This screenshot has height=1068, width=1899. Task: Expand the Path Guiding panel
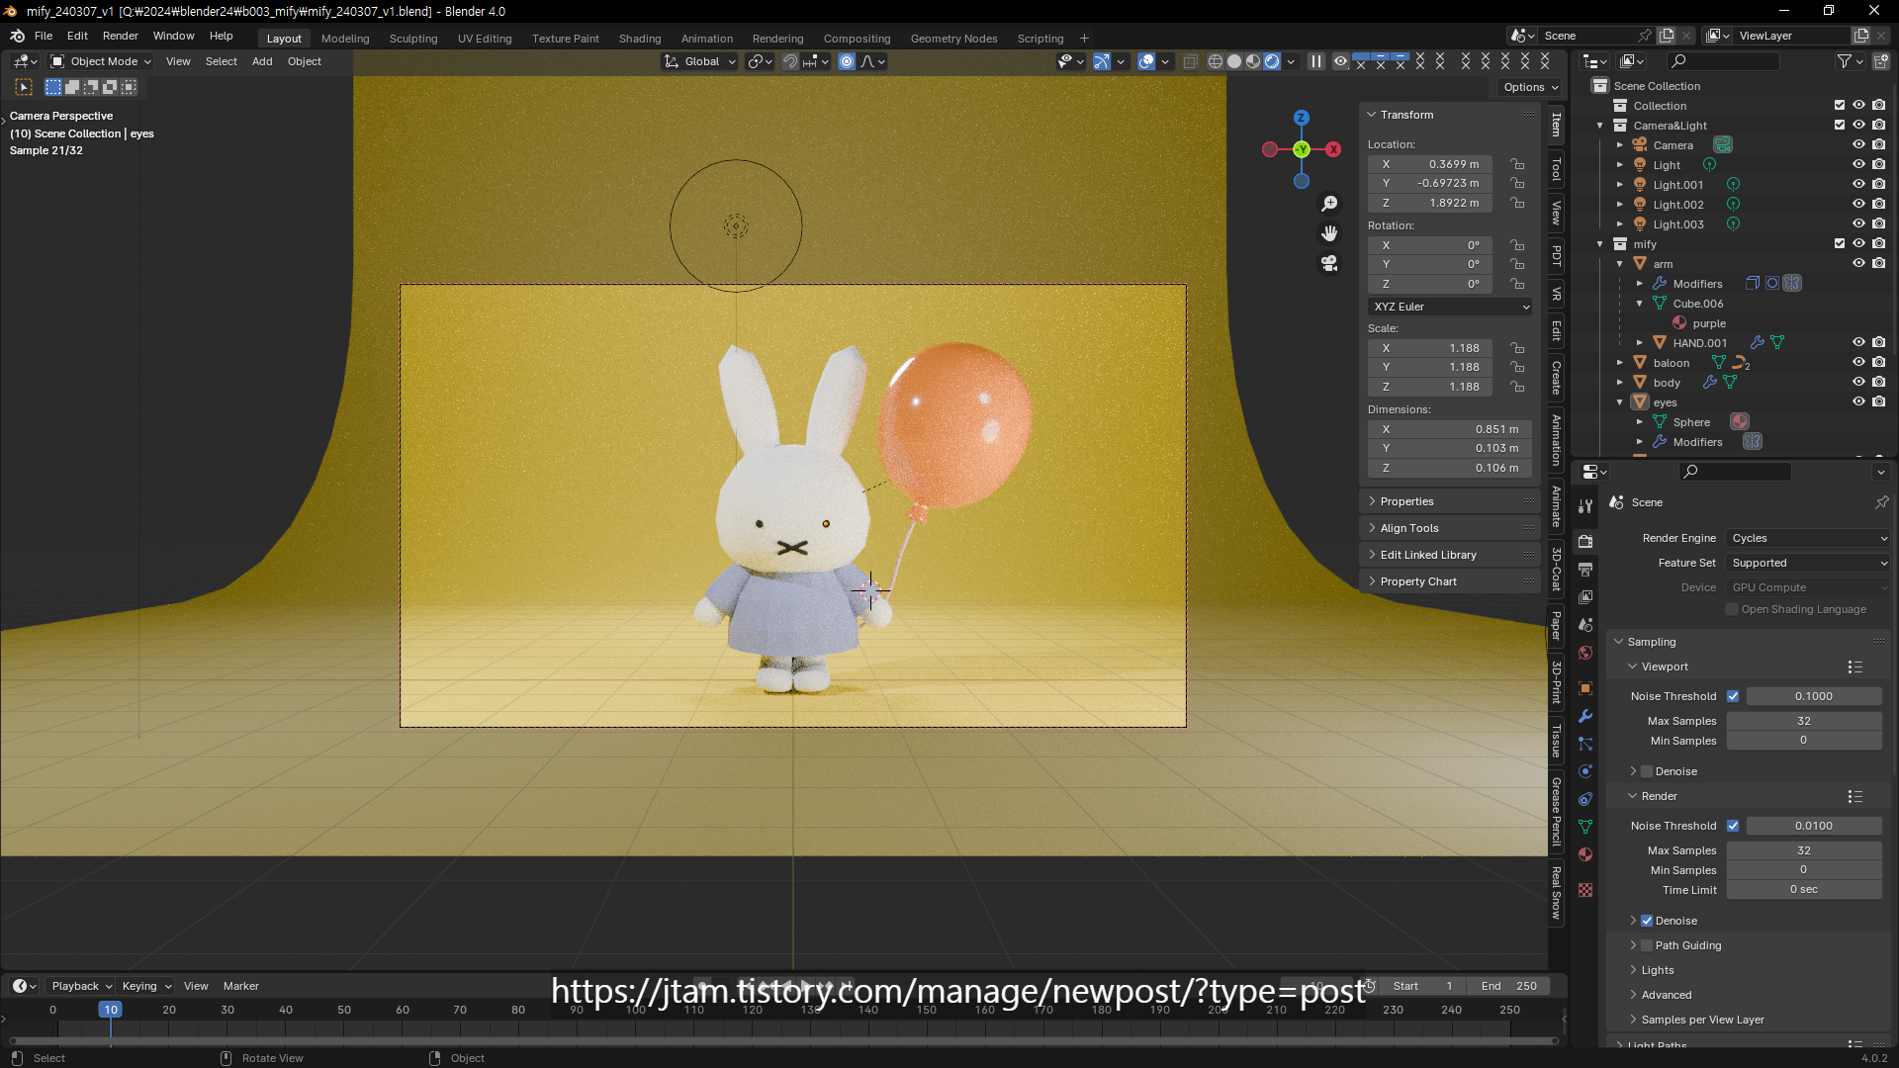1634,945
